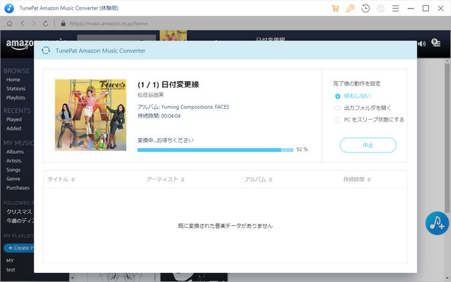The height and width of the screenshot is (282, 451).
Task: Open the hamburger menu icon
Action: tap(396, 8)
